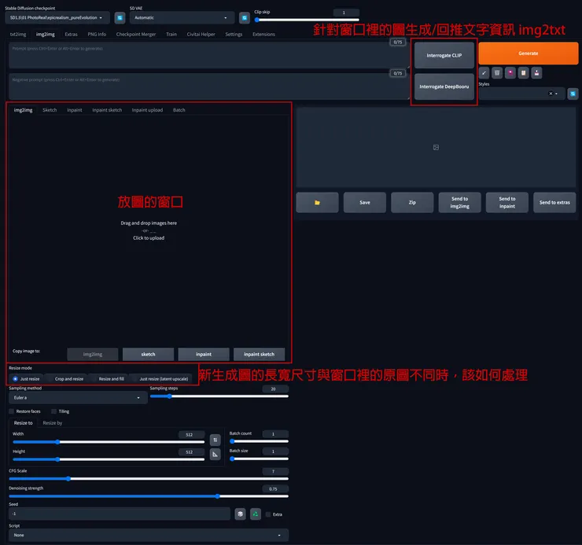
Task: Open the Script None dropdown
Action: 149,535
